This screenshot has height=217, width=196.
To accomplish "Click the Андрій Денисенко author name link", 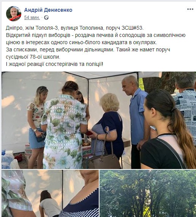I will click(x=48, y=10).
